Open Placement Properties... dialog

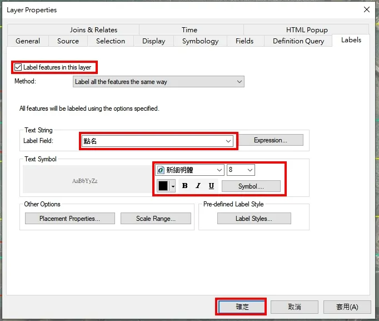coord(70,219)
